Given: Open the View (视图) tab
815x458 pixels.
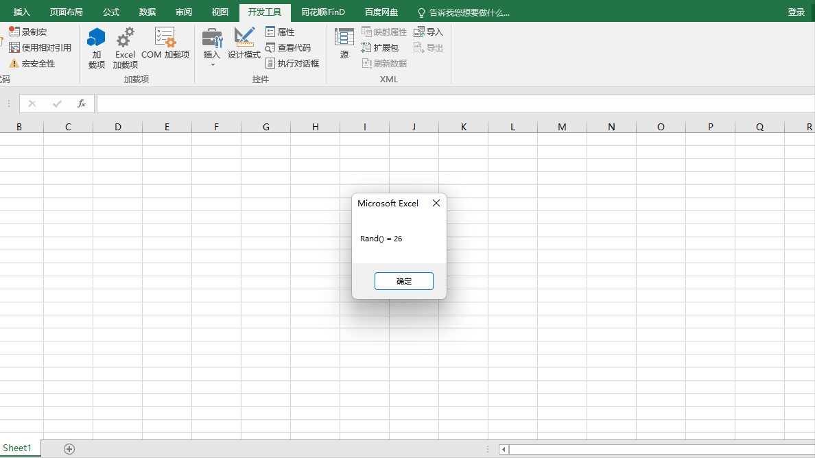Looking at the screenshot, I should 220,12.
